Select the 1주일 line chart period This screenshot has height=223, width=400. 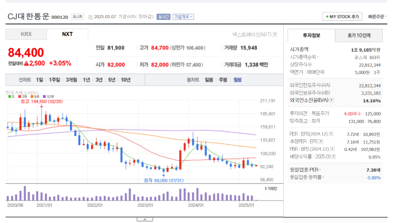pos(54,80)
